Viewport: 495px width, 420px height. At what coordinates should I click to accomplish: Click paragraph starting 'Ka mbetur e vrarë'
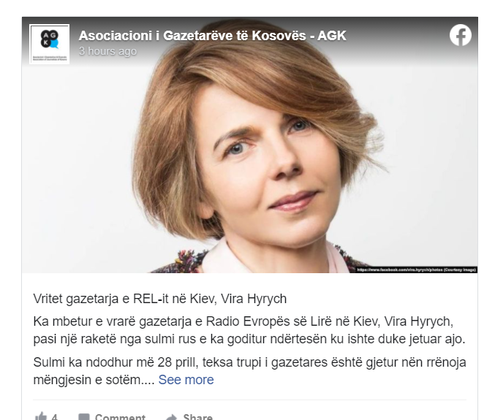coord(249,330)
